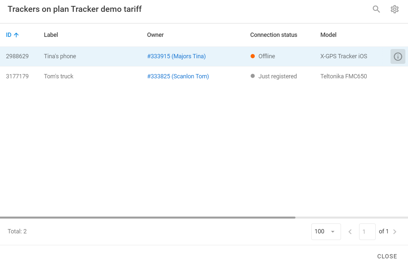The image size is (408, 263).
Task: Sort by the Connection status column header
Action: pyautogui.click(x=273, y=35)
